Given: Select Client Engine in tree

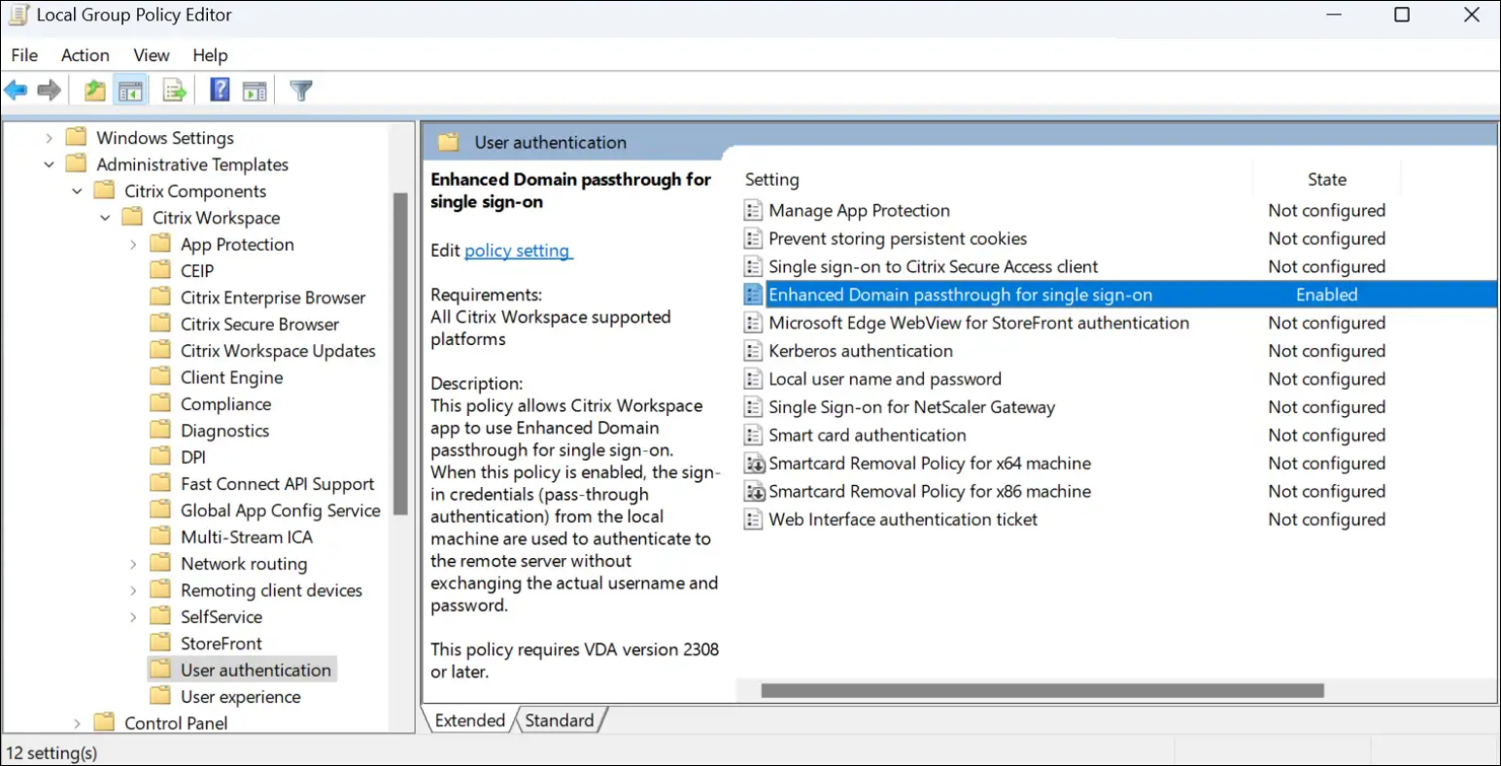Looking at the screenshot, I should pyautogui.click(x=231, y=378).
